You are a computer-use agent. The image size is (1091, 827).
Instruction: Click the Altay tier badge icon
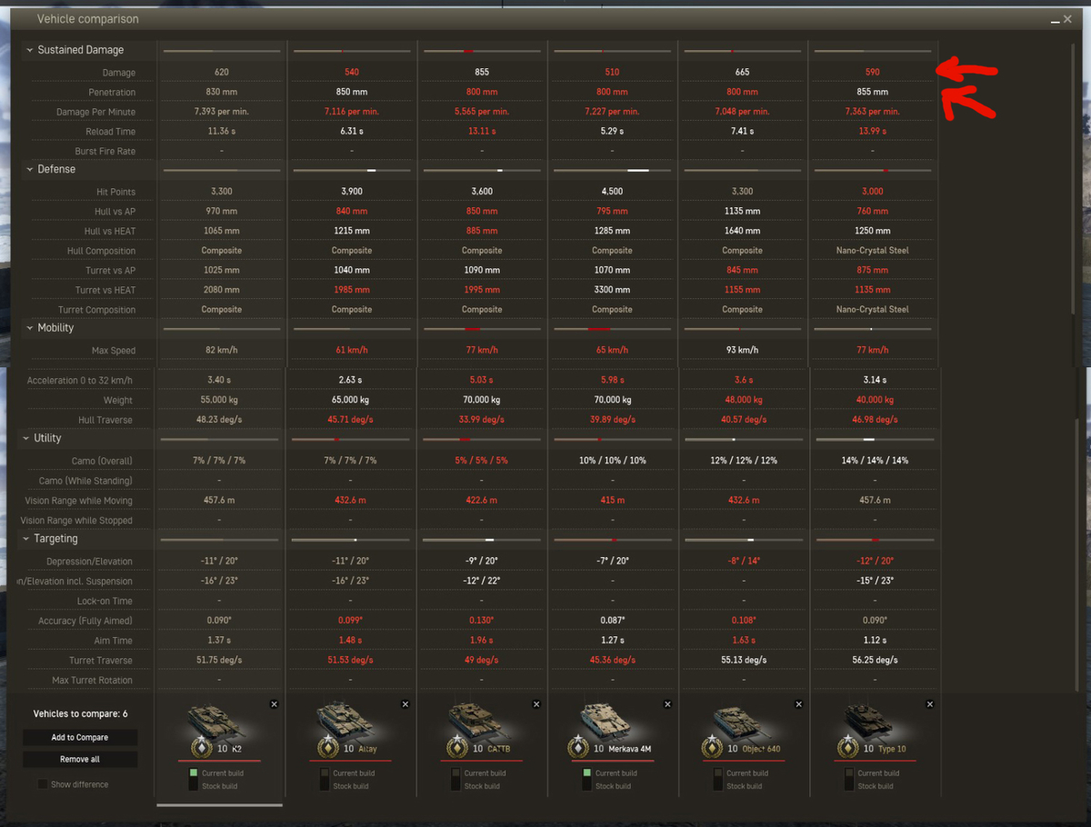coord(326,747)
